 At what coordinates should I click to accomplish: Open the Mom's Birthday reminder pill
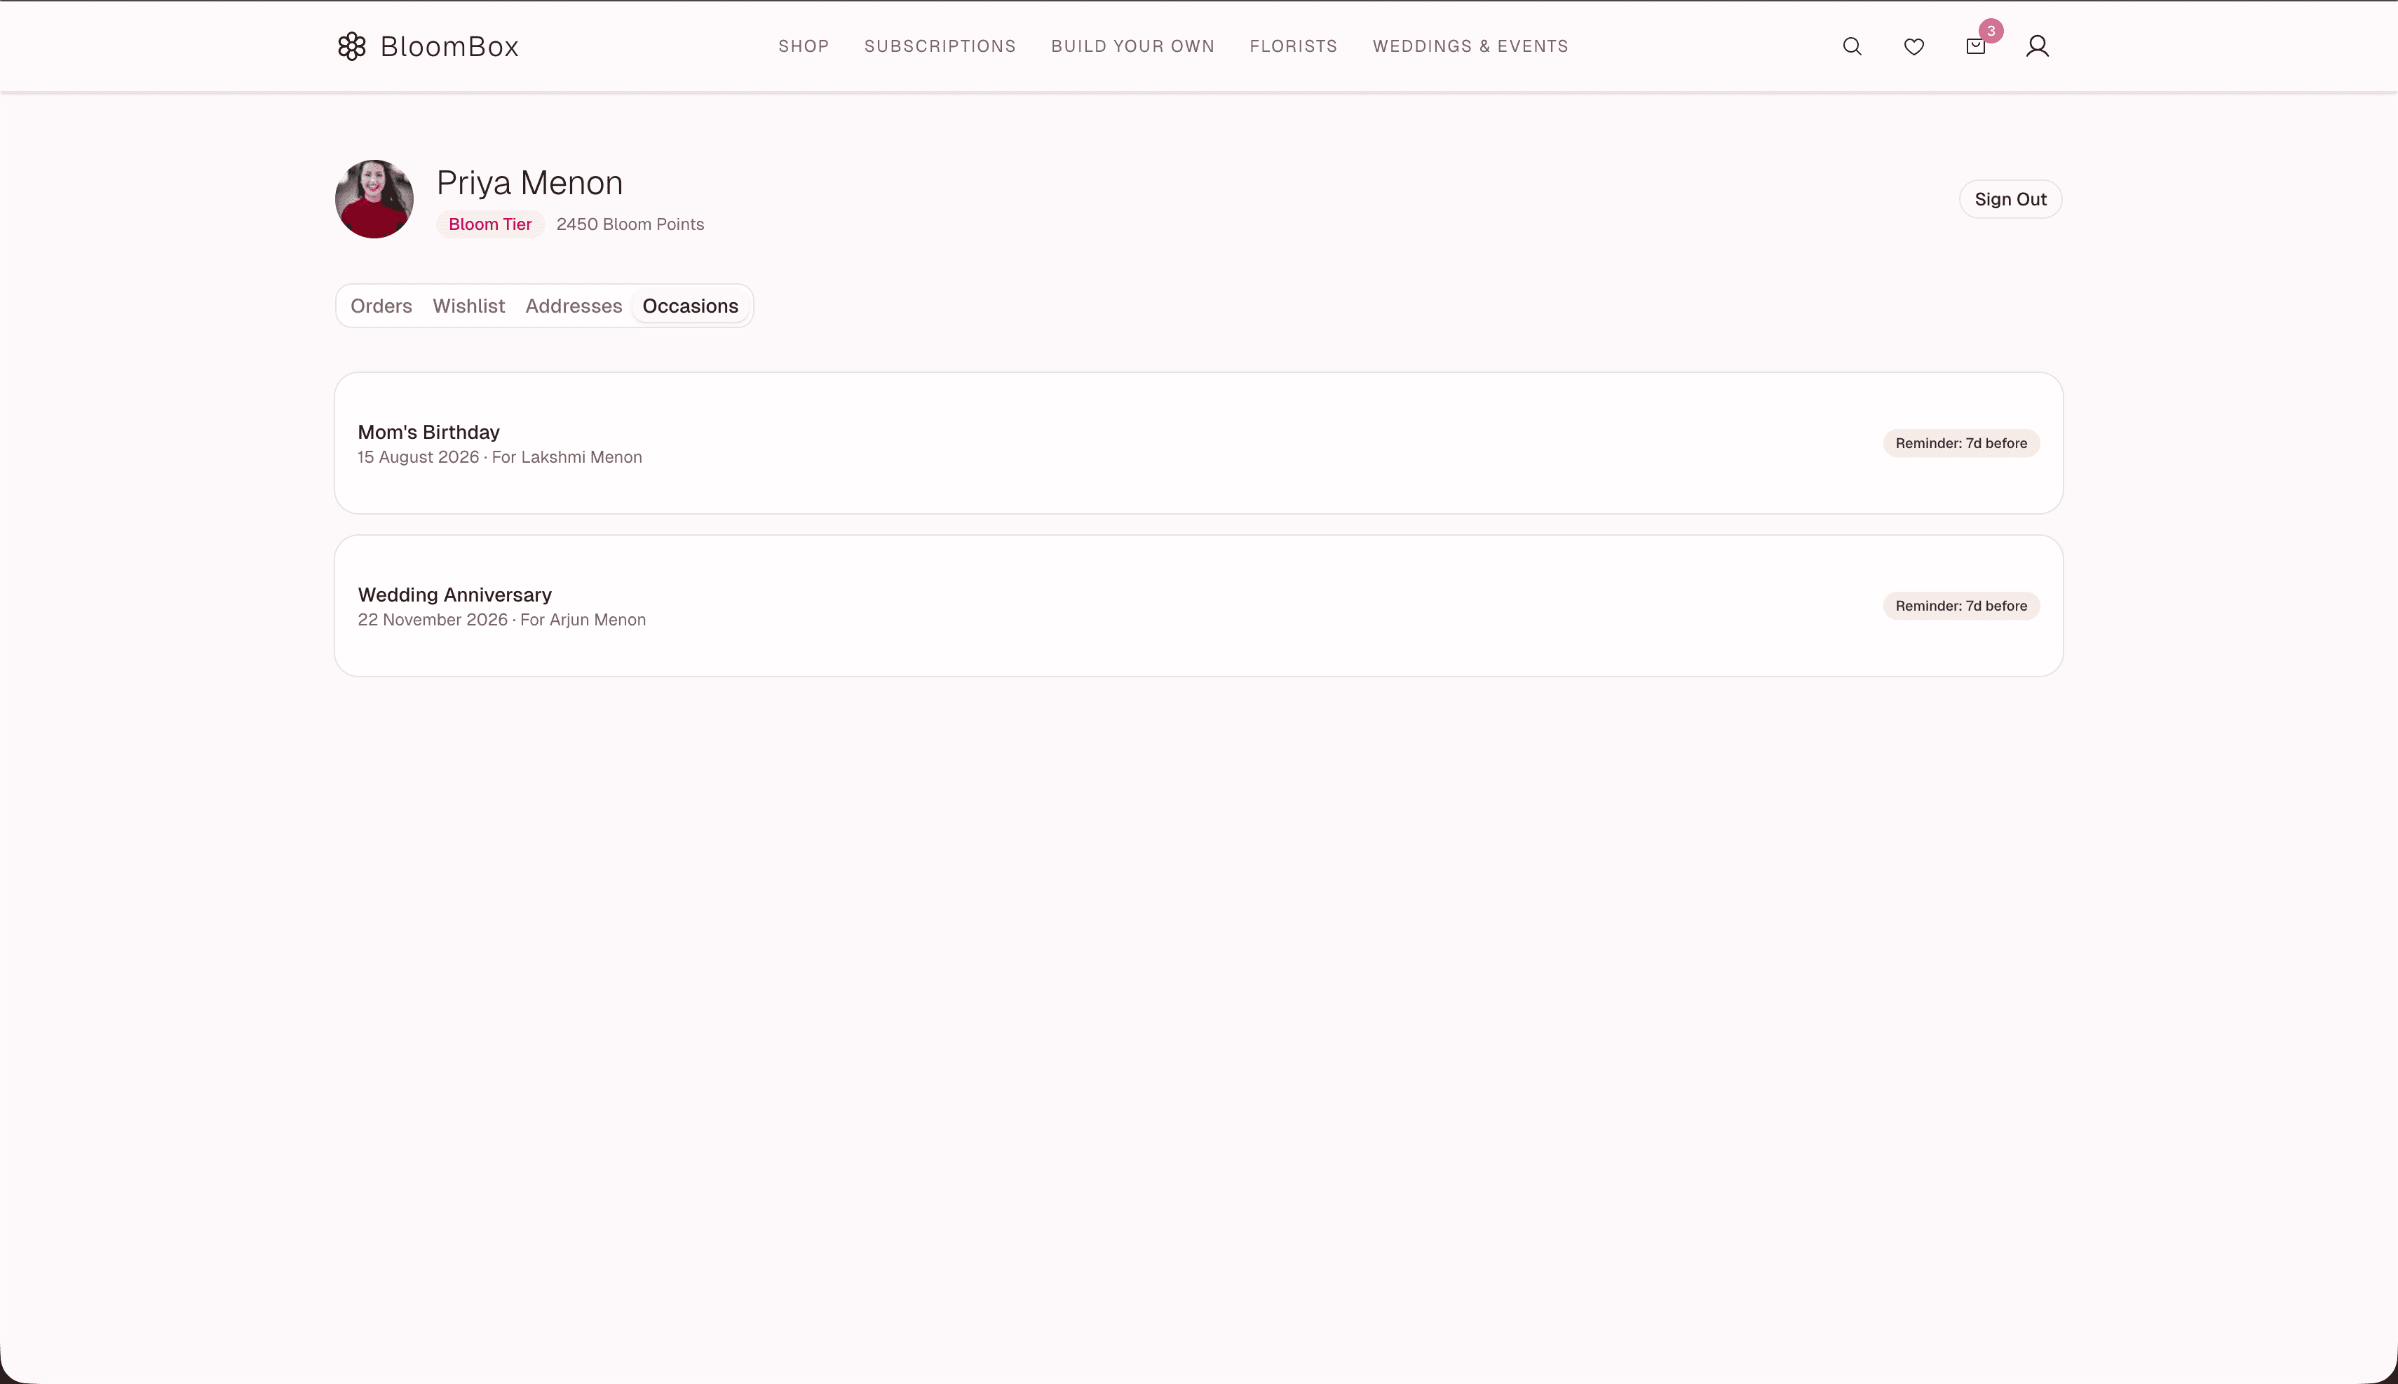pos(1960,443)
